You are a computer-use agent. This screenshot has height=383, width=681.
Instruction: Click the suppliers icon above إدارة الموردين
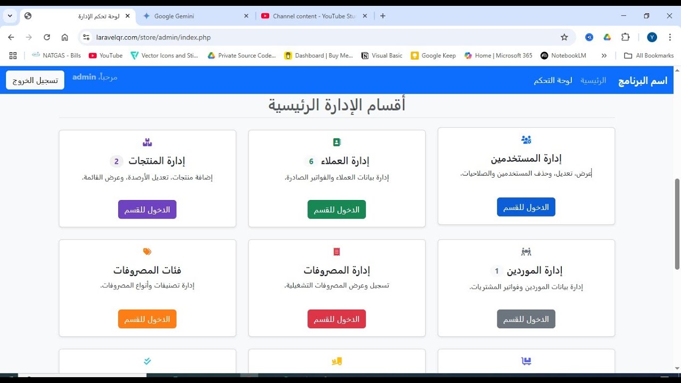(526, 252)
